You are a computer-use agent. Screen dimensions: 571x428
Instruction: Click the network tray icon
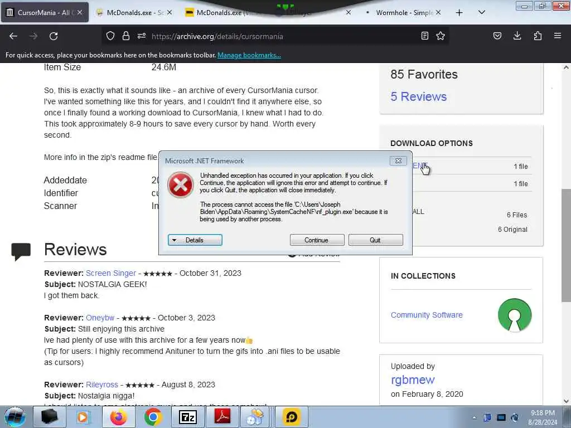pyautogui.click(x=501, y=417)
